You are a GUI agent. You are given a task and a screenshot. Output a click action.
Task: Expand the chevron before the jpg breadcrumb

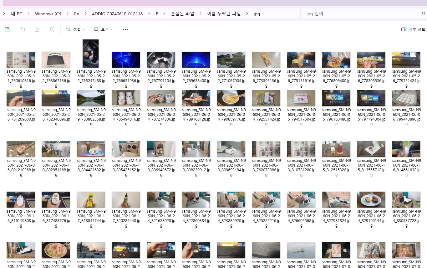click(x=247, y=14)
